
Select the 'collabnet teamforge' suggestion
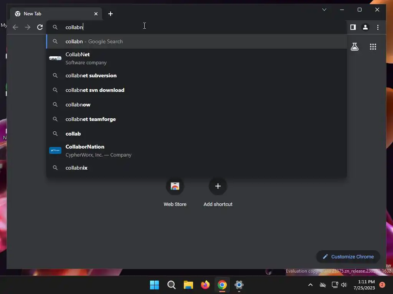pyautogui.click(x=197, y=119)
